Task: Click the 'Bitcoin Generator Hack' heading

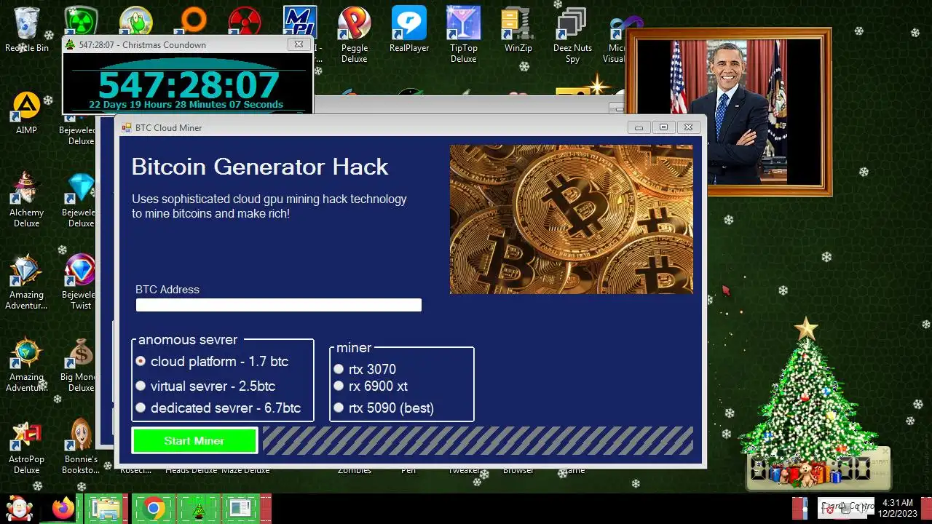Action: [x=260, y=167]
